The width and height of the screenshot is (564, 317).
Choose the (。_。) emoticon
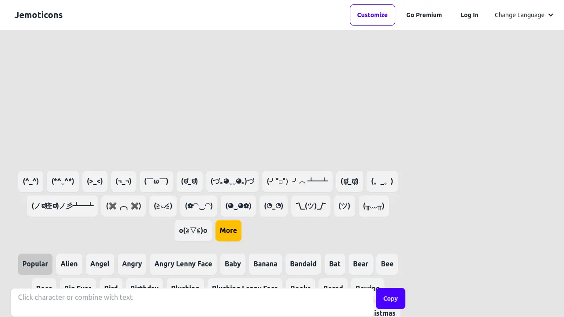point(382,181)
